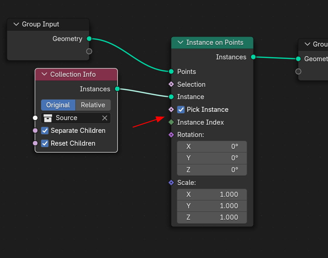Click the Scale Y value field
Viewport: 328px width, 258px height.
click(x=212, y=206)
